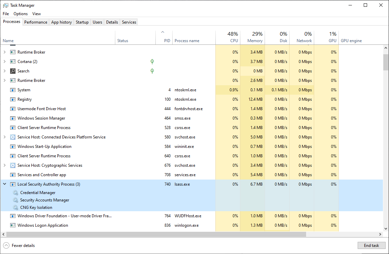Sort by the Memory column header
This screenshot has width=389, height=254.
pos(252,37)
